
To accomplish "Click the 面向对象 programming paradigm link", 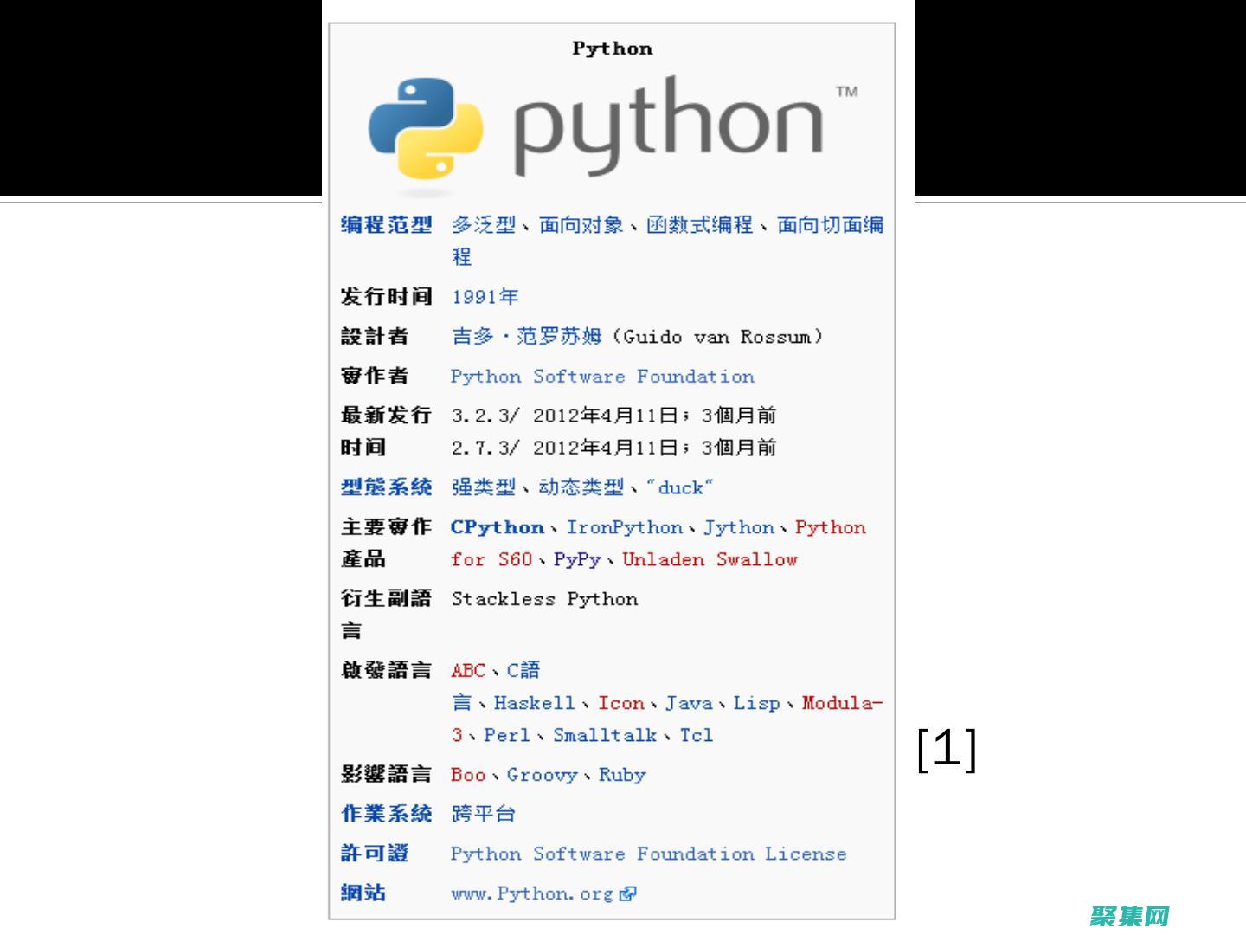I will (581, 224).
